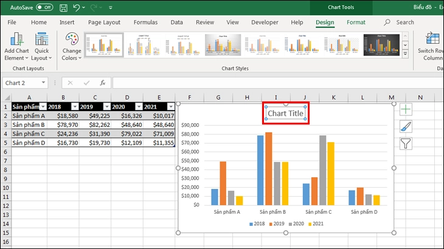Screen dimensions: 444x249
Task: Open the Page Layout tab
Action: 104,22
